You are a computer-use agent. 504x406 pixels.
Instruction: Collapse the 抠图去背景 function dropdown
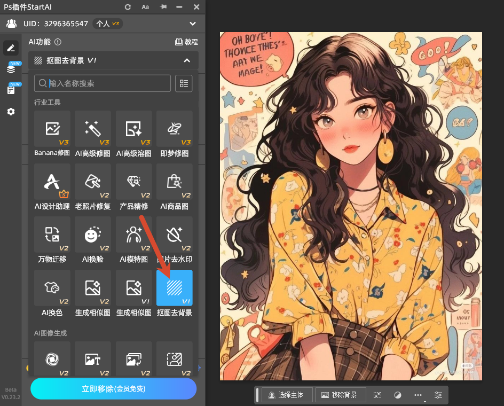(187, 60)
